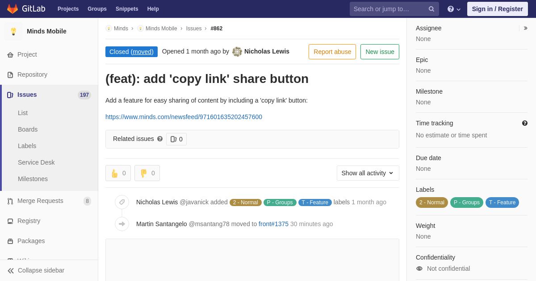Click 'T - Feature' label in activity note
This screenshot has width=536, height=281.
[x=315, y=202]
